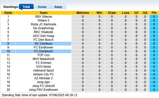The width and height of the screenshot is (159, 98).
Task: Click the Pts cell for SBV Vitesse
Action: [x=154, y=16]
